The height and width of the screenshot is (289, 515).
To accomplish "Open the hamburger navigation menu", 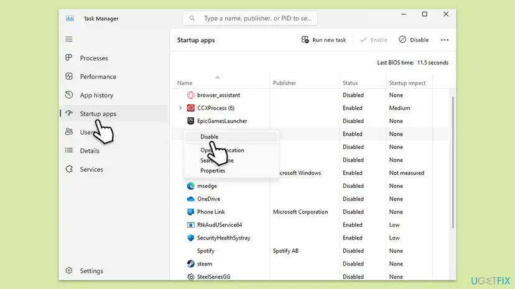I will pos(68,39).
